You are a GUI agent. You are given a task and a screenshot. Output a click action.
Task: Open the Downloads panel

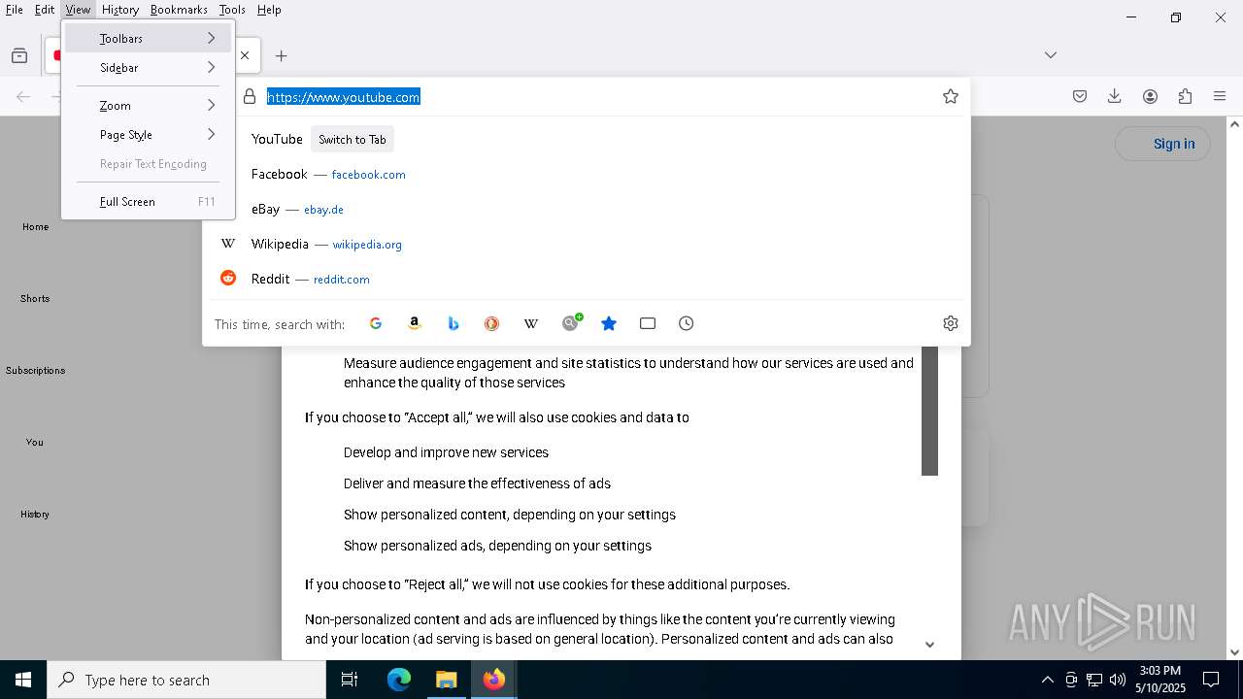(x=1115, y=96)
